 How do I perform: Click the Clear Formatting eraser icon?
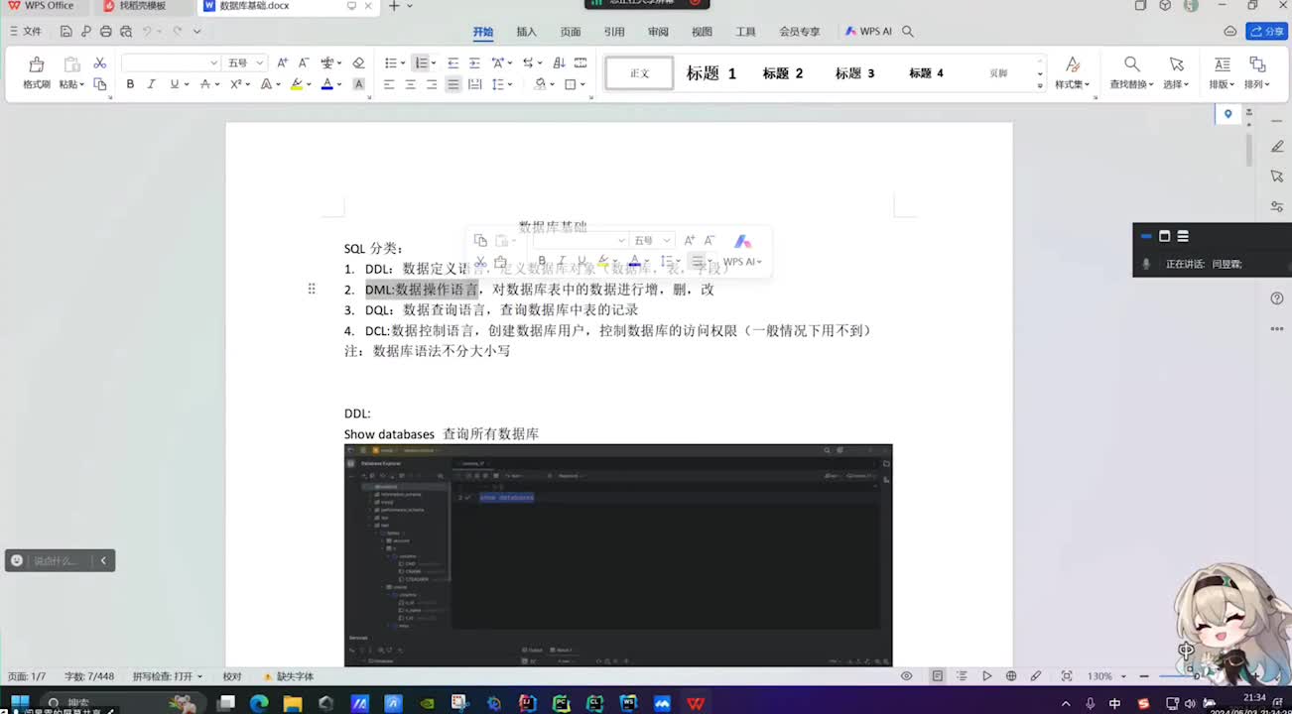pos(358,63)
